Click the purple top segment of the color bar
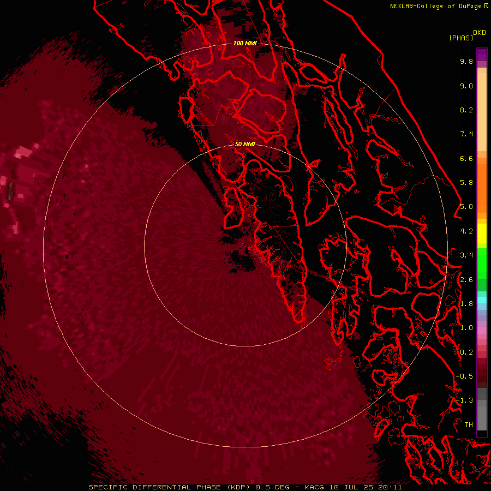Viewport: 491px width, 491px height. coord(482,55)
